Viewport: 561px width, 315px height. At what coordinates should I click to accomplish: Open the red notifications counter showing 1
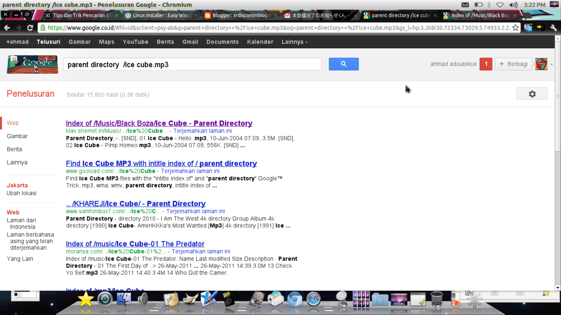click(486, 64)
